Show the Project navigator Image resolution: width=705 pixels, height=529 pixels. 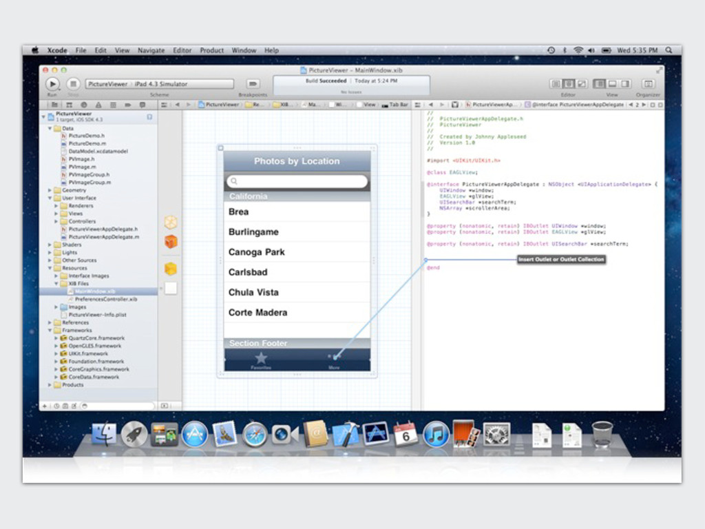click(x=54, y=105)
